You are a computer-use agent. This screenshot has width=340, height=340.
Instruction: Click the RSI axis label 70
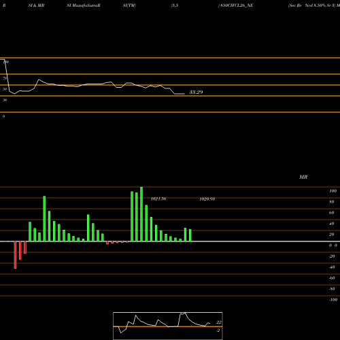click(5, 78)
